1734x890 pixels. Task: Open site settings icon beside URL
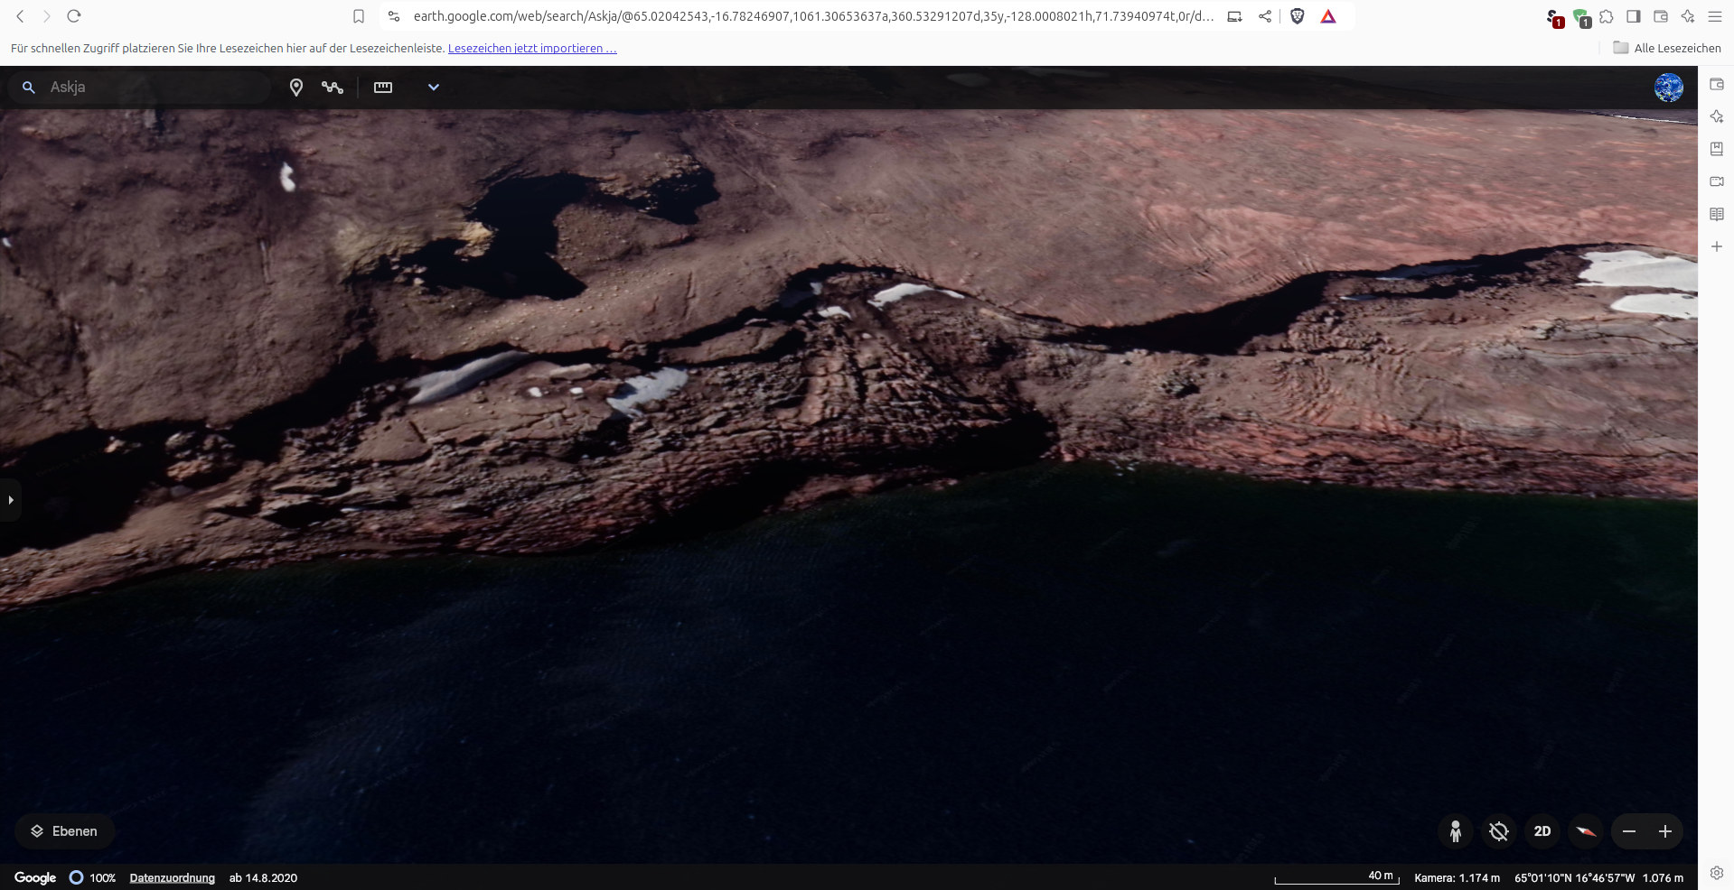[x=394, y=16]
